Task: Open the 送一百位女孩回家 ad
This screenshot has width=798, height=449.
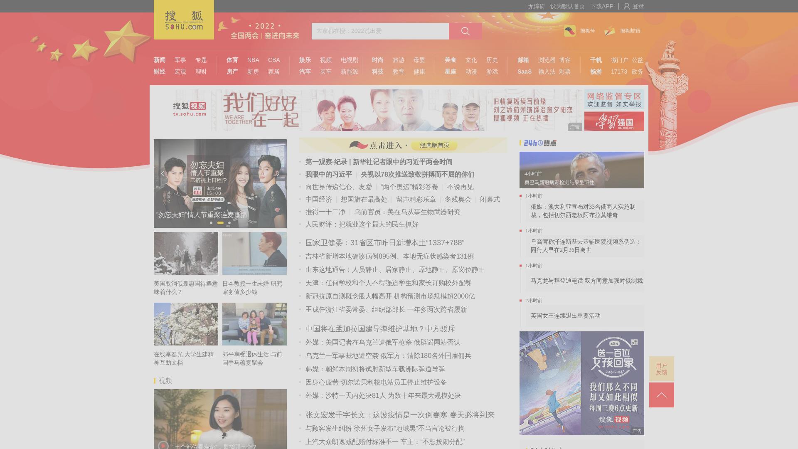Action: [x=582, y=383]
